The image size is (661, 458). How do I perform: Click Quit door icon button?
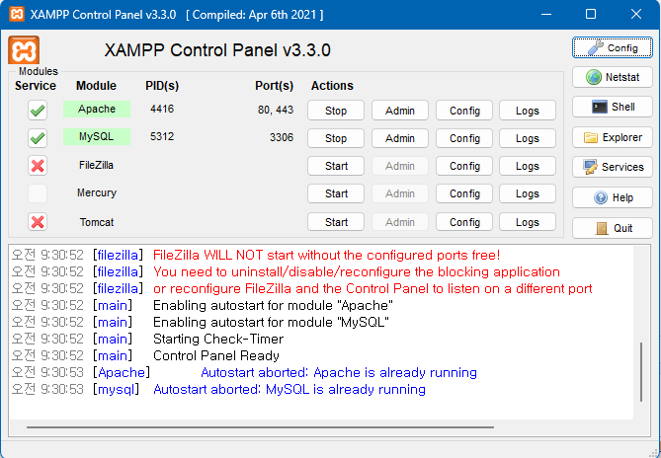point(612,228)
